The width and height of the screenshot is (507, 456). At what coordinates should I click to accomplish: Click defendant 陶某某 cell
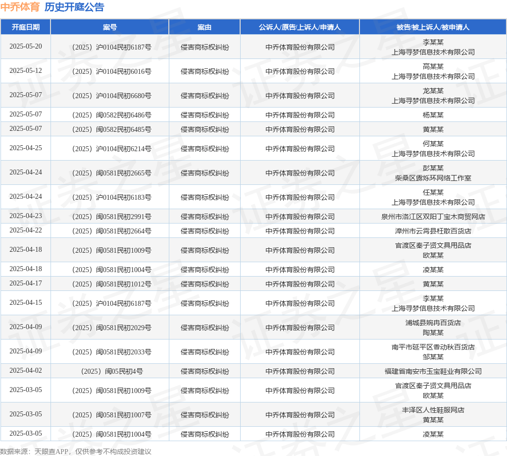coord(433,333)
